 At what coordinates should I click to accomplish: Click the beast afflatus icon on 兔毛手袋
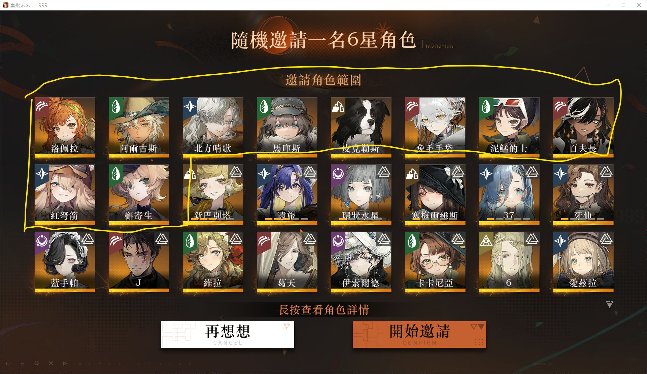(x=412, y=107)
